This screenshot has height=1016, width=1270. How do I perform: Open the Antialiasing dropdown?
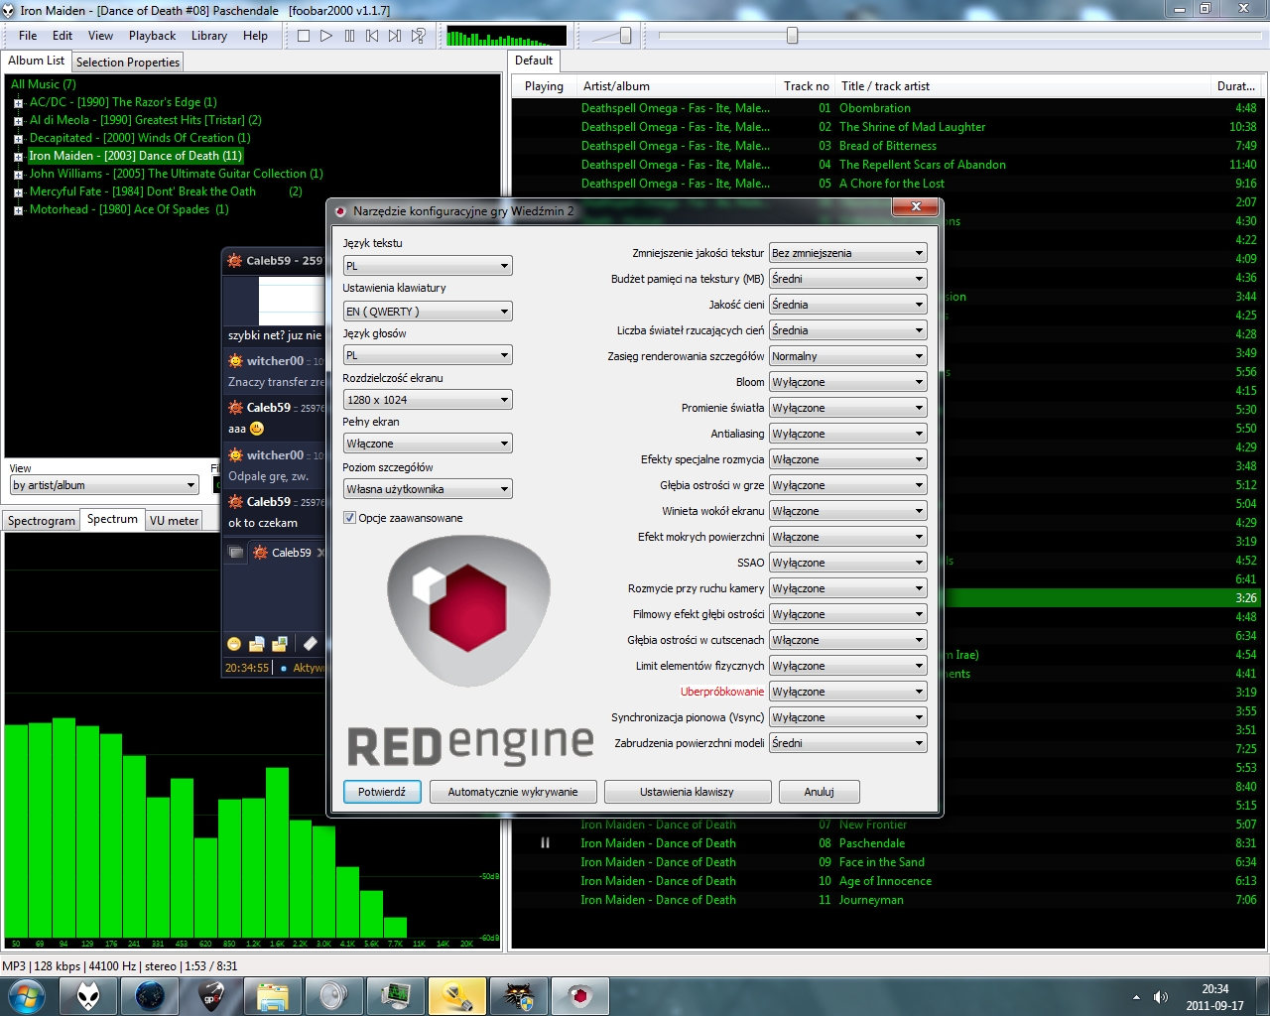pos(848,434)
